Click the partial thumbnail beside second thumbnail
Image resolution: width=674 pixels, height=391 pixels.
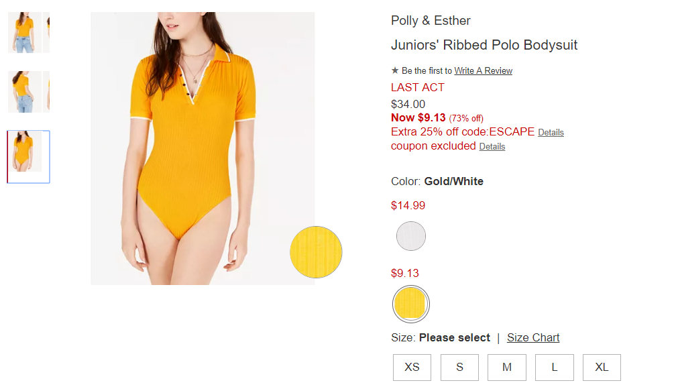[46, 92]
